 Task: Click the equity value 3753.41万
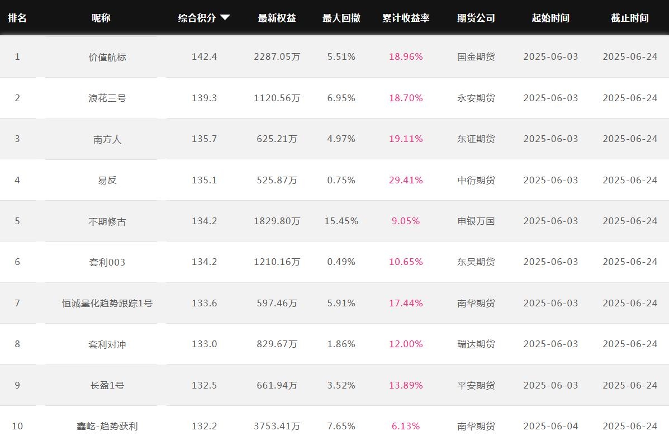tap(277, 426)
